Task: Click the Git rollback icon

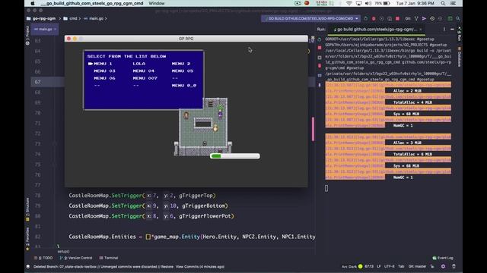Action: click(x=440, y=18)
